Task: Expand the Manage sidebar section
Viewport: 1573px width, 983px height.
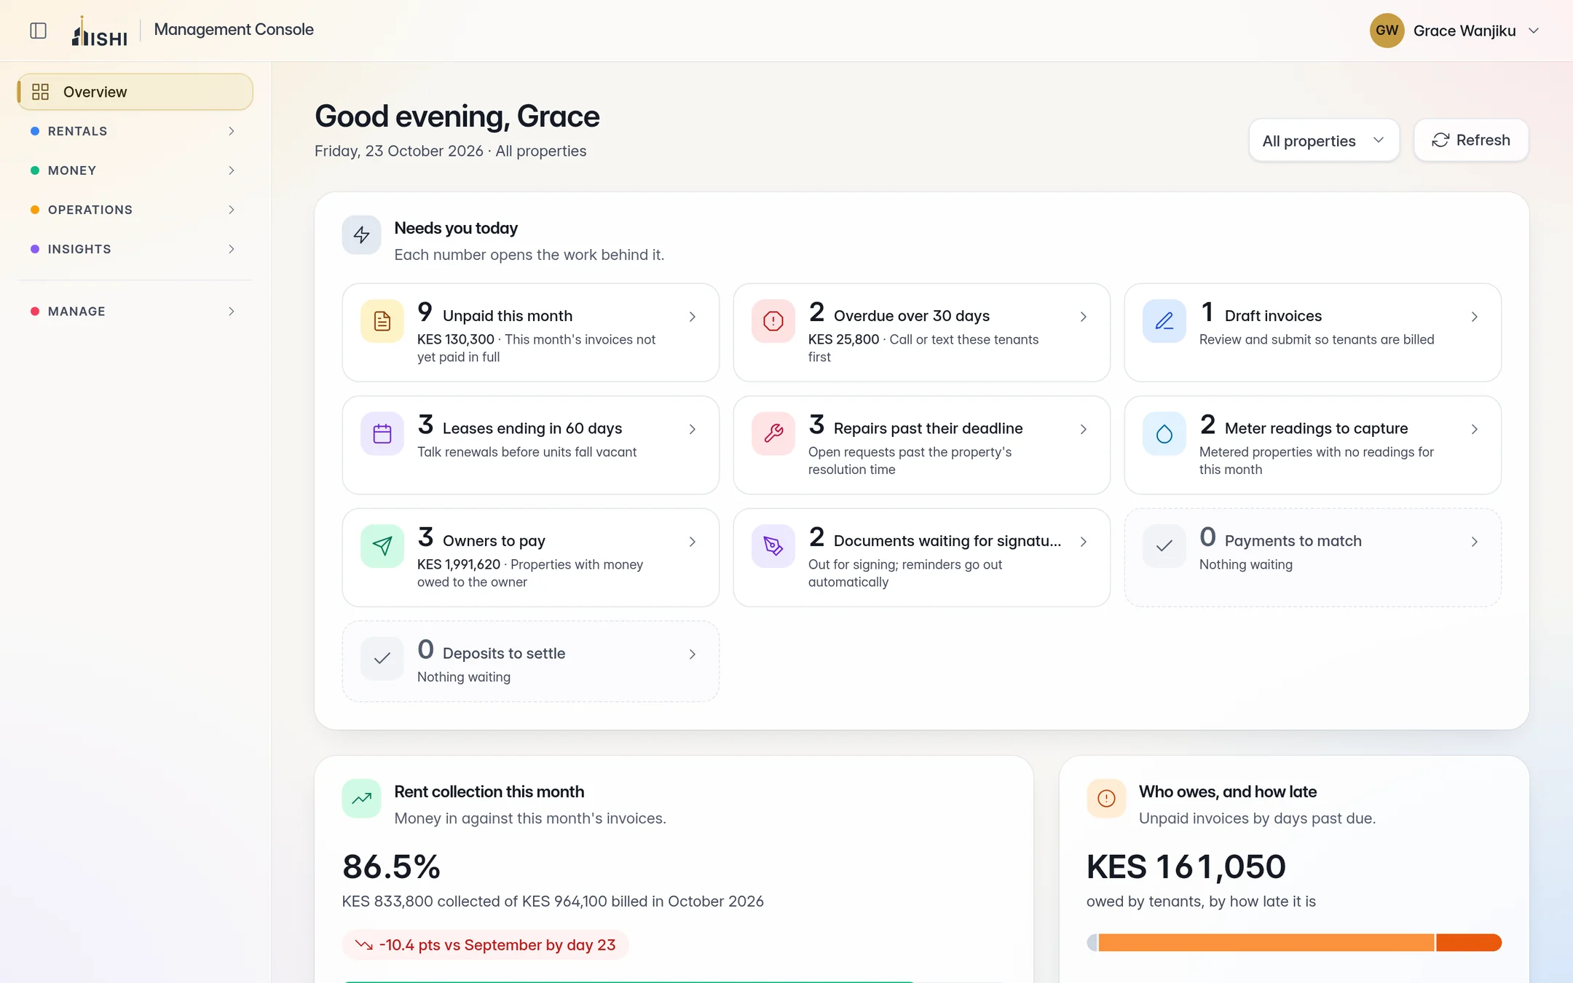Action: coord(135,311)
